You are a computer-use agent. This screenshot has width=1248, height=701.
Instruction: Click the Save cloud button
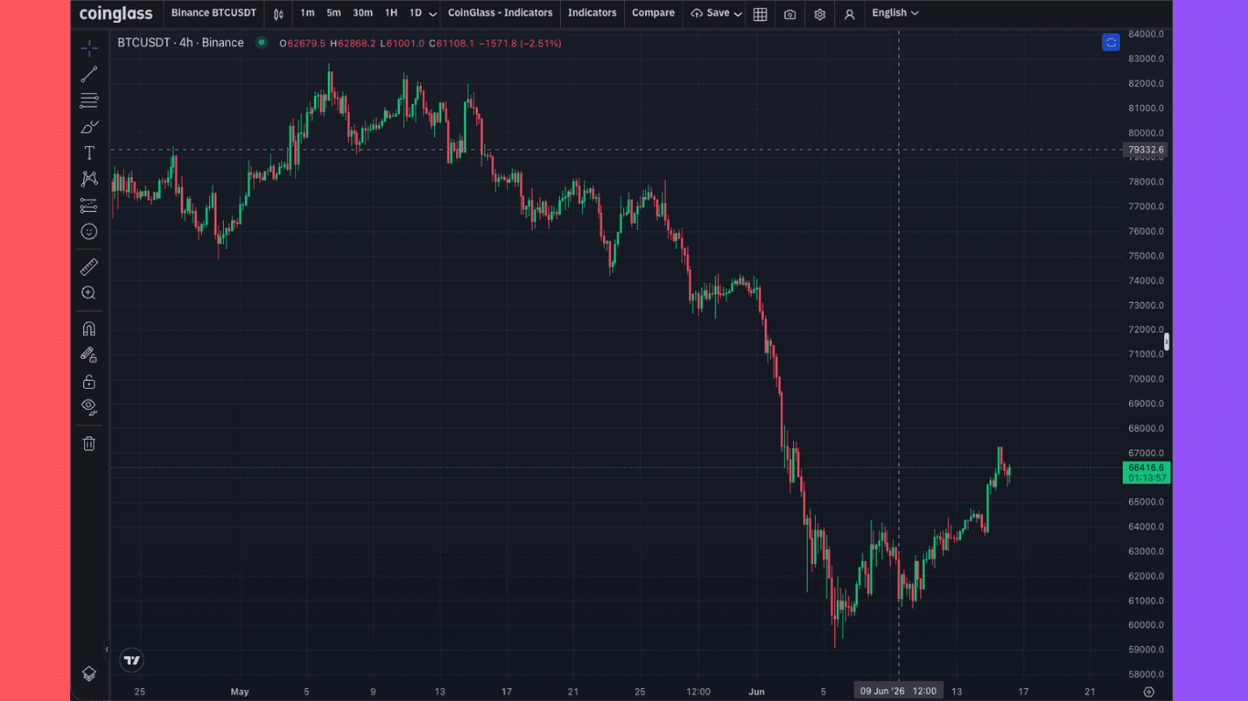(710, 13)
